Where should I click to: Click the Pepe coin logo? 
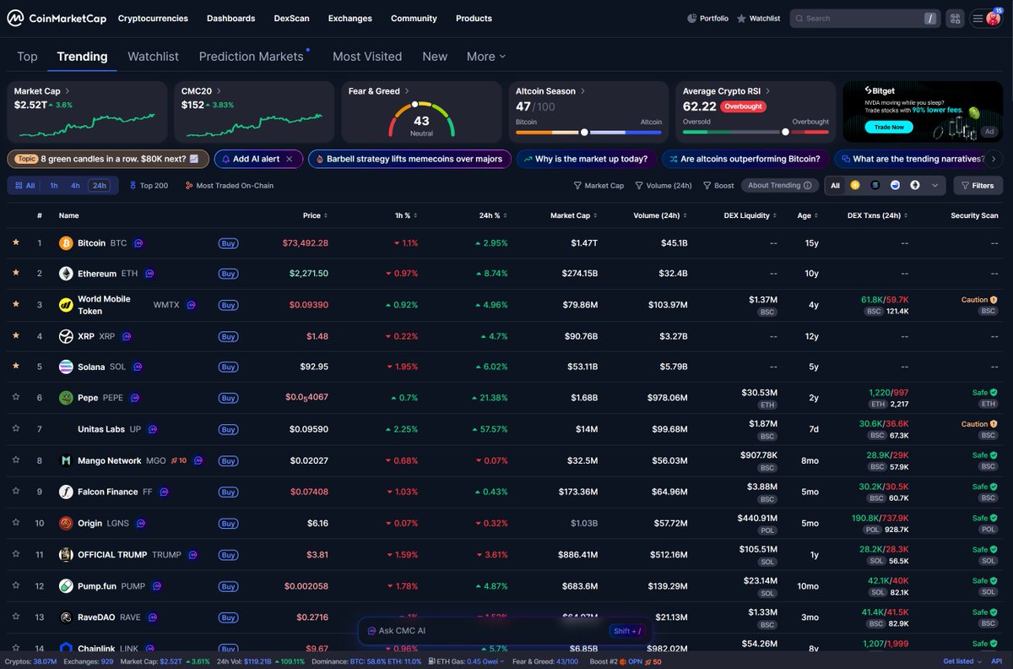pos(66,398)
